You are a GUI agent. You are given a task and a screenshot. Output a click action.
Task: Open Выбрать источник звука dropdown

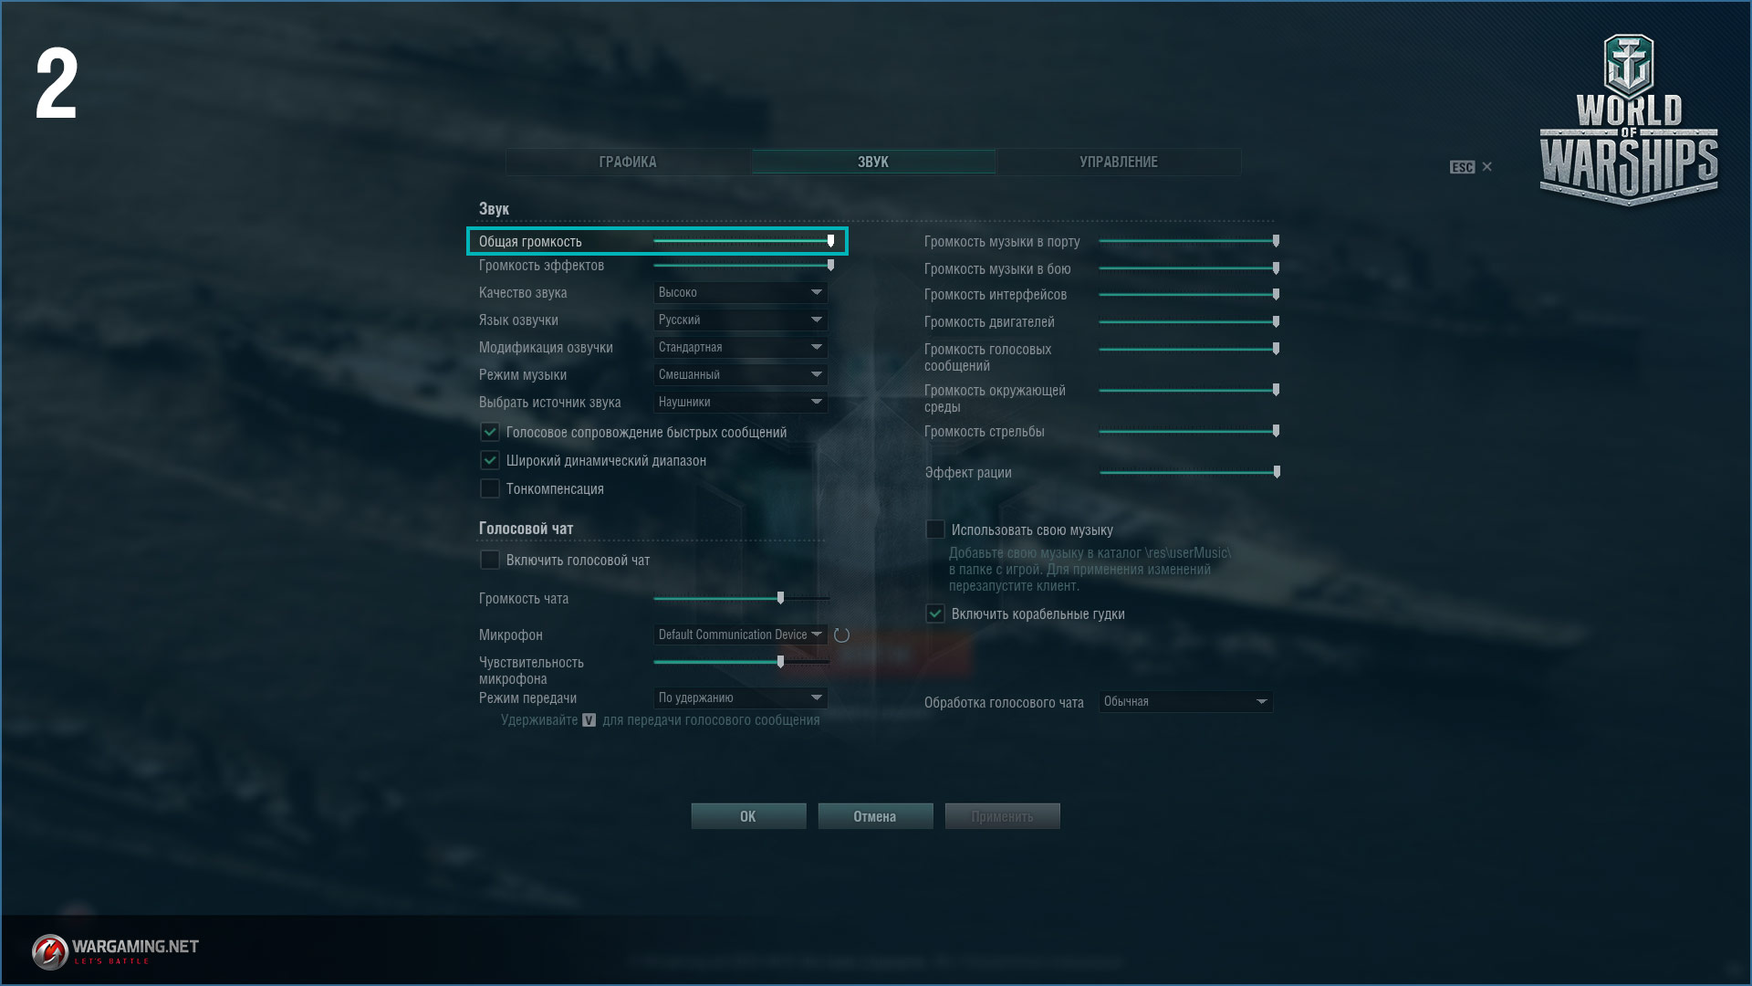tap(740, 403)
